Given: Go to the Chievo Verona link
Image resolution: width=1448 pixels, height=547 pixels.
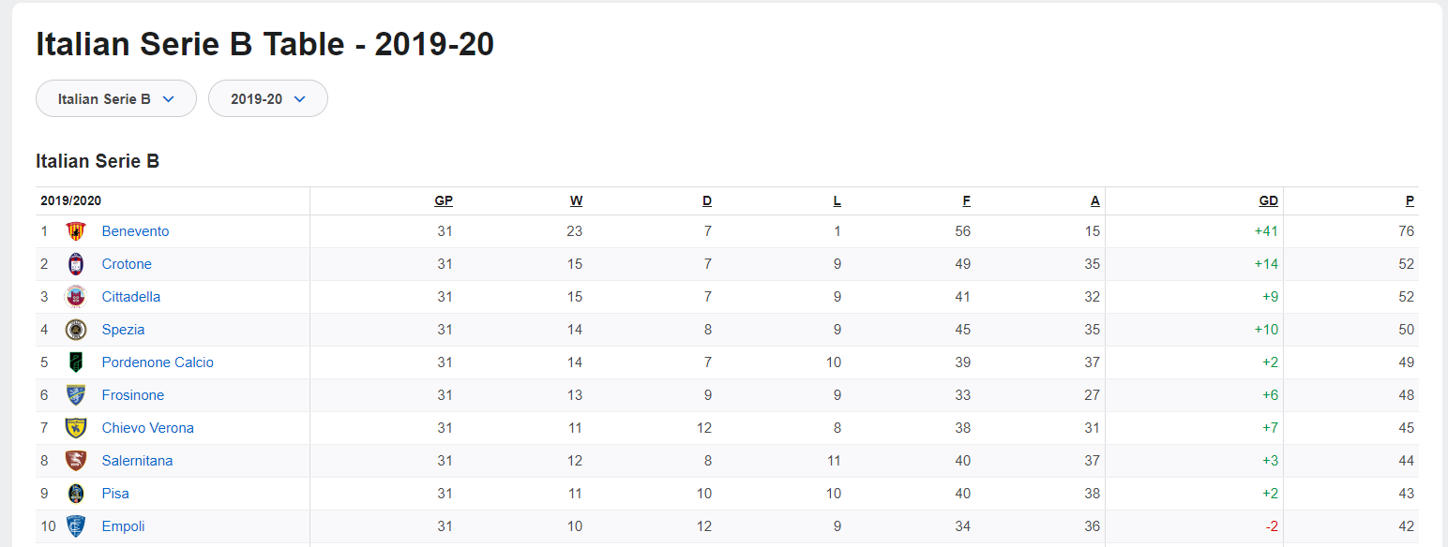Looking at the screenshot, I should coord(147,428).
